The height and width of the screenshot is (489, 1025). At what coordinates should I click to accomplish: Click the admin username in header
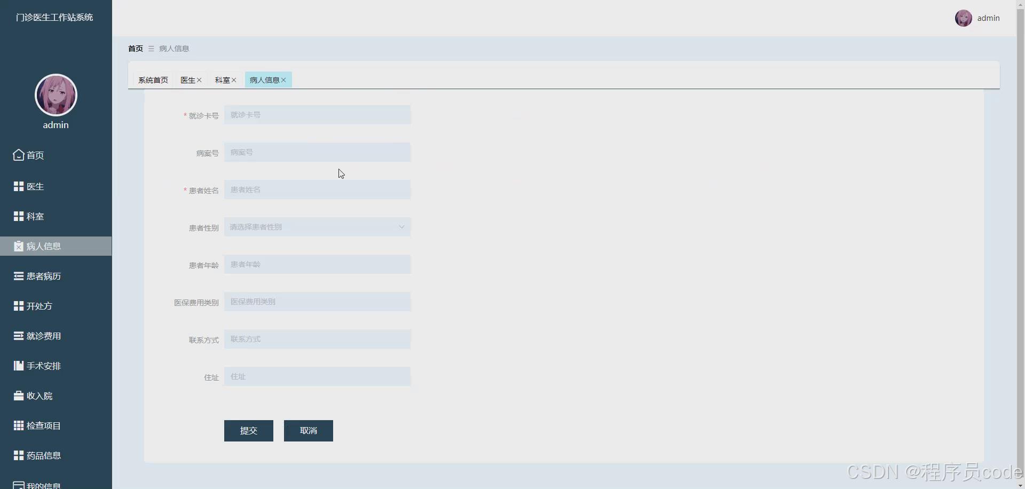pos(988,18)
